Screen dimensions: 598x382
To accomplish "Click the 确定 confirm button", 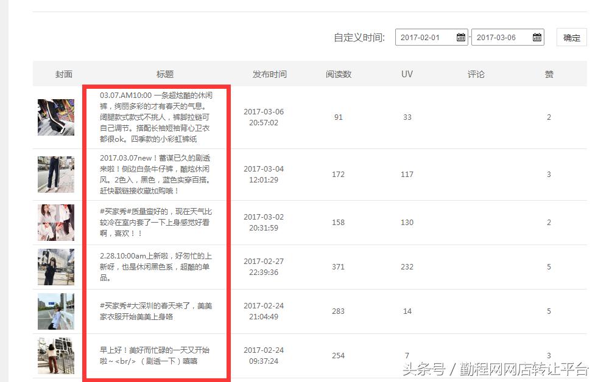I will (x=571, y=37).
